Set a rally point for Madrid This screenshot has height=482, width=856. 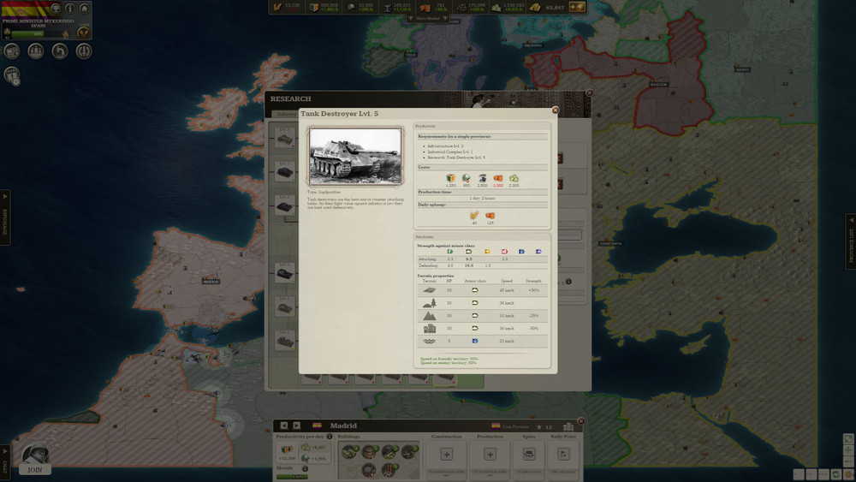click(x=562, y=454)
